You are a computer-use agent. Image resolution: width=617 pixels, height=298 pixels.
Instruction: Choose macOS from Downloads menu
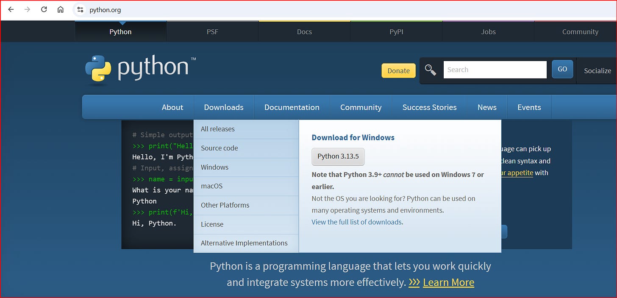(x=246, y=186)
